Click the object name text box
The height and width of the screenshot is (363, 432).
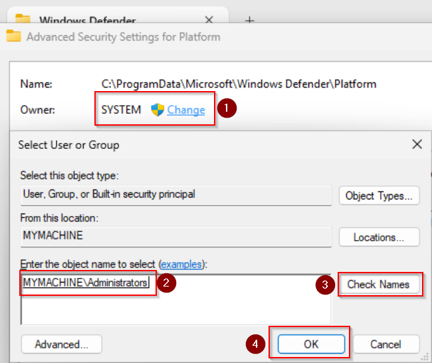coord(176,300)
